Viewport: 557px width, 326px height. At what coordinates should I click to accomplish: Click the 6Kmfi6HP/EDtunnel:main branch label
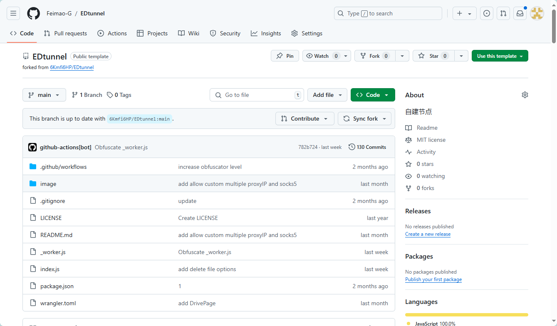139,119
